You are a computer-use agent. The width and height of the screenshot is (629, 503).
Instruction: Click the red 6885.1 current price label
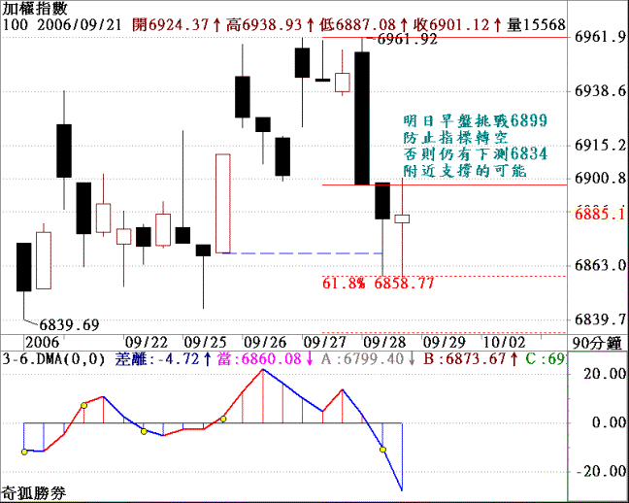(598, 212)
